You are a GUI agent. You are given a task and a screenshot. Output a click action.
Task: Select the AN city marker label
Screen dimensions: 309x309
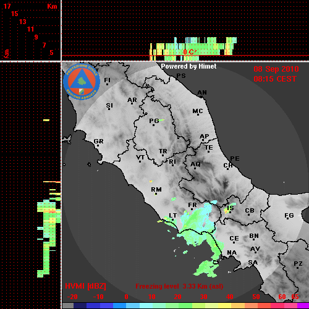click(202, 93)
